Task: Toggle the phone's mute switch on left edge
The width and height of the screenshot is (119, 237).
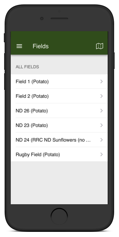Action: [4, 38]
